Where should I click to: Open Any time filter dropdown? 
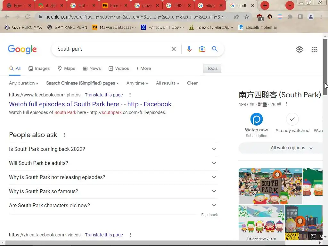pyautogui.click(x=137, y=83)
